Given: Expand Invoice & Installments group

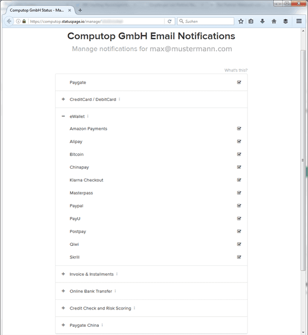Looking at the screenshot, I should [x=63, y=274].
